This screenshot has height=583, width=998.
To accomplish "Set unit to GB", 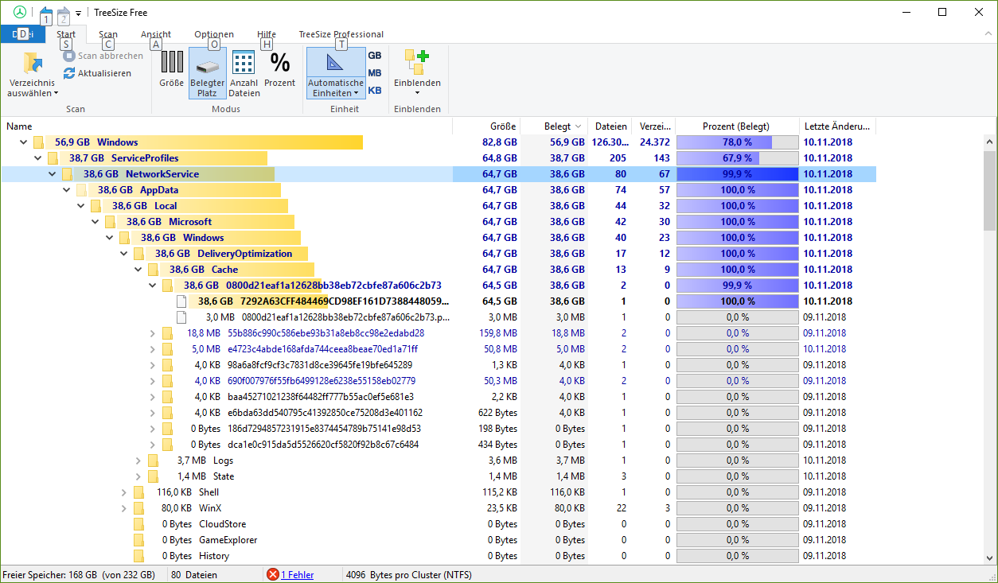I will (374, 56).
